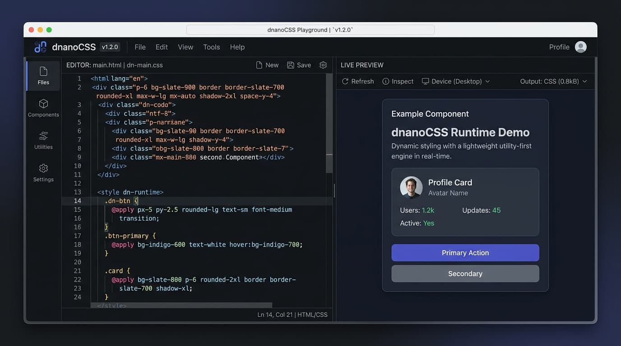Open the View menu
The width and height of the screenshot is (621, 346).
[185, 47]
